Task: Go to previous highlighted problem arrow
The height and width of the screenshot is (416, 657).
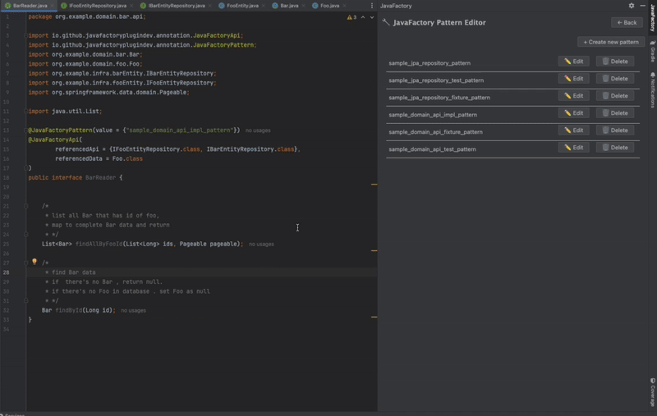Action: [363, 17]
